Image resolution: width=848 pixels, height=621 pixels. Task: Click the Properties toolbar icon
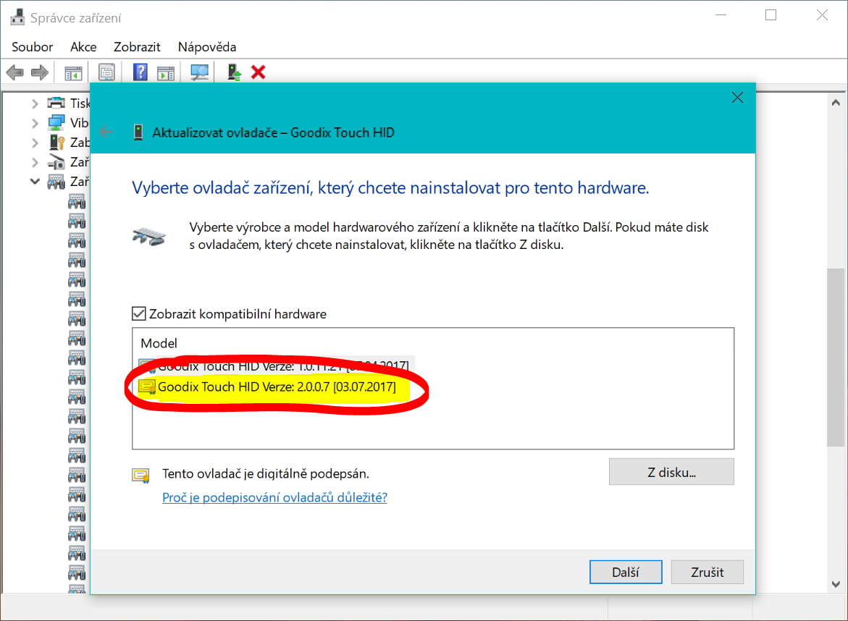(106, 72)
